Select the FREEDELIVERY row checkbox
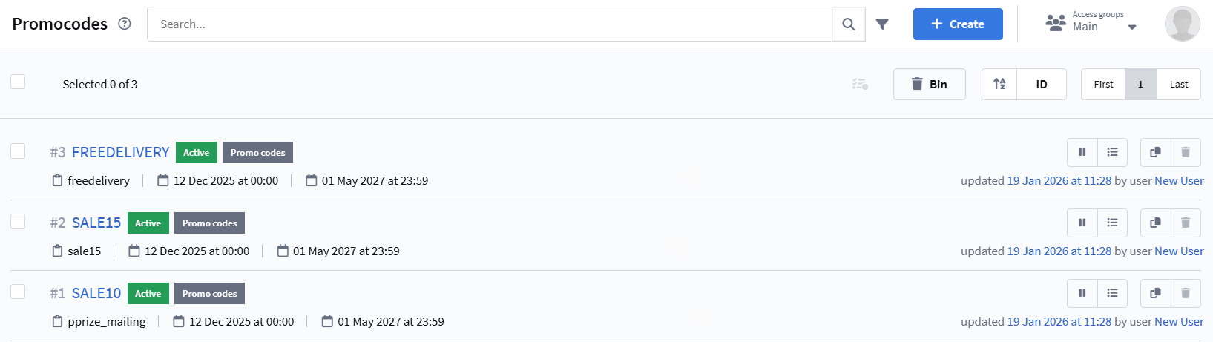Screen dimensions: 1213x342 tap(18, 151)
